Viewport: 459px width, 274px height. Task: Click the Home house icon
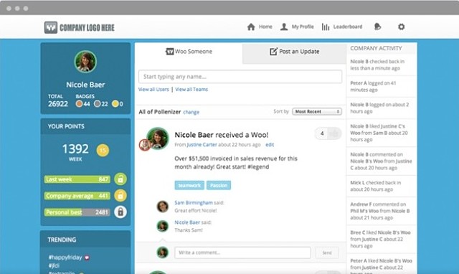point(251,27)
